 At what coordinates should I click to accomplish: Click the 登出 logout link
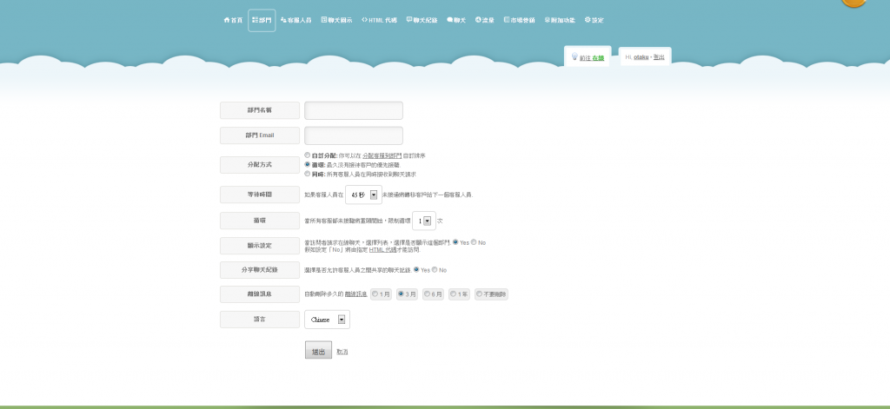pyautogui.click(x=659, y=56)
